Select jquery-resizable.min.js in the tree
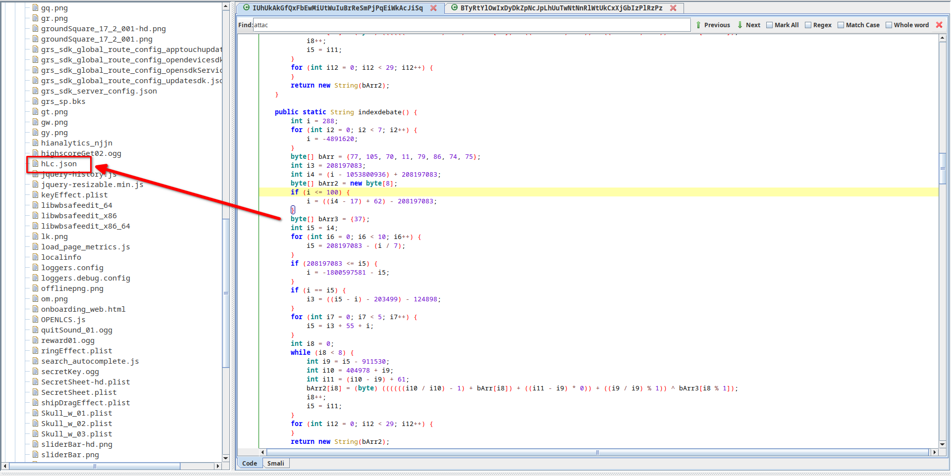951x476 pixels. coord(92,185)
